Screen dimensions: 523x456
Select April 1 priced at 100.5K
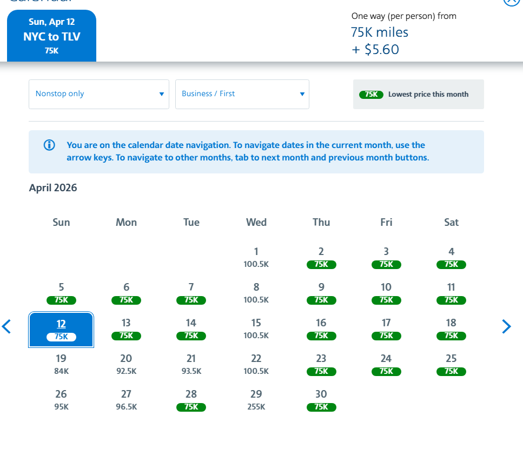256,257
